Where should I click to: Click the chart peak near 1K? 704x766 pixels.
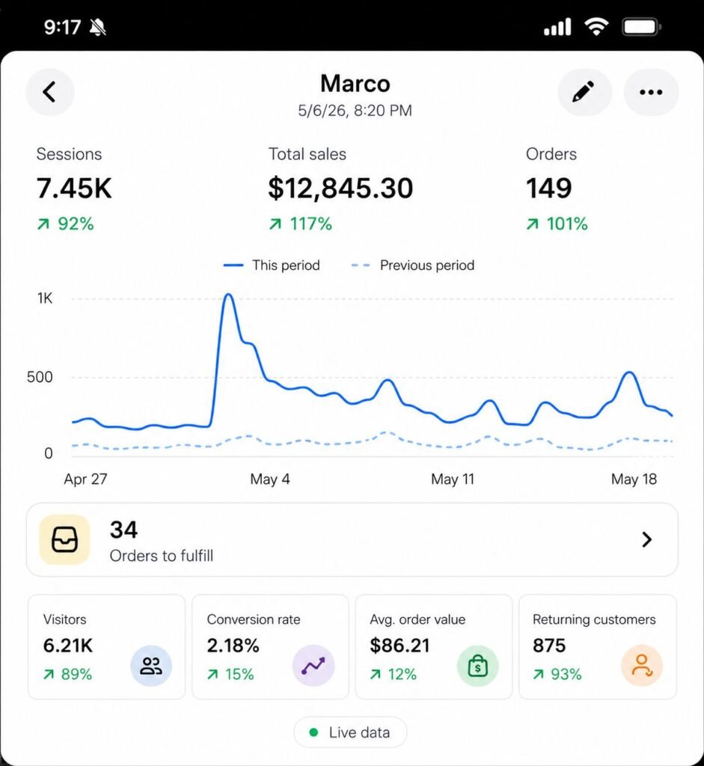click(x=228, y=295)
